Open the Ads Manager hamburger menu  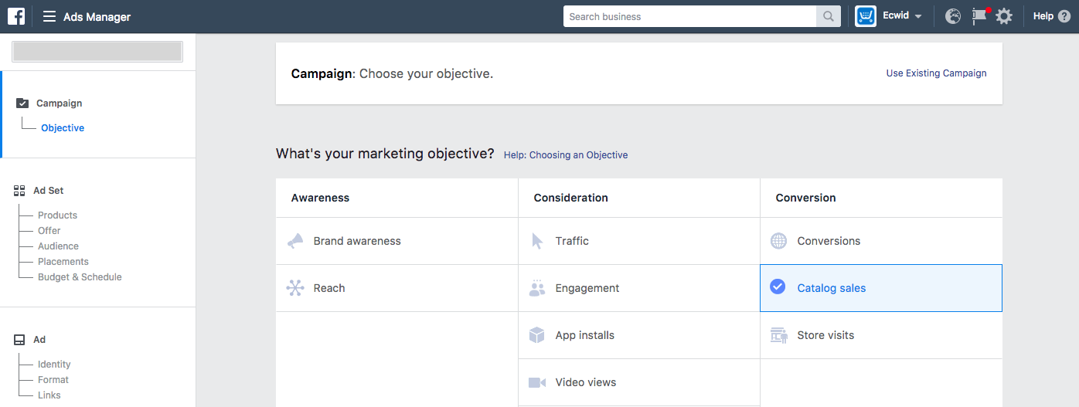[x=49, y=16]
